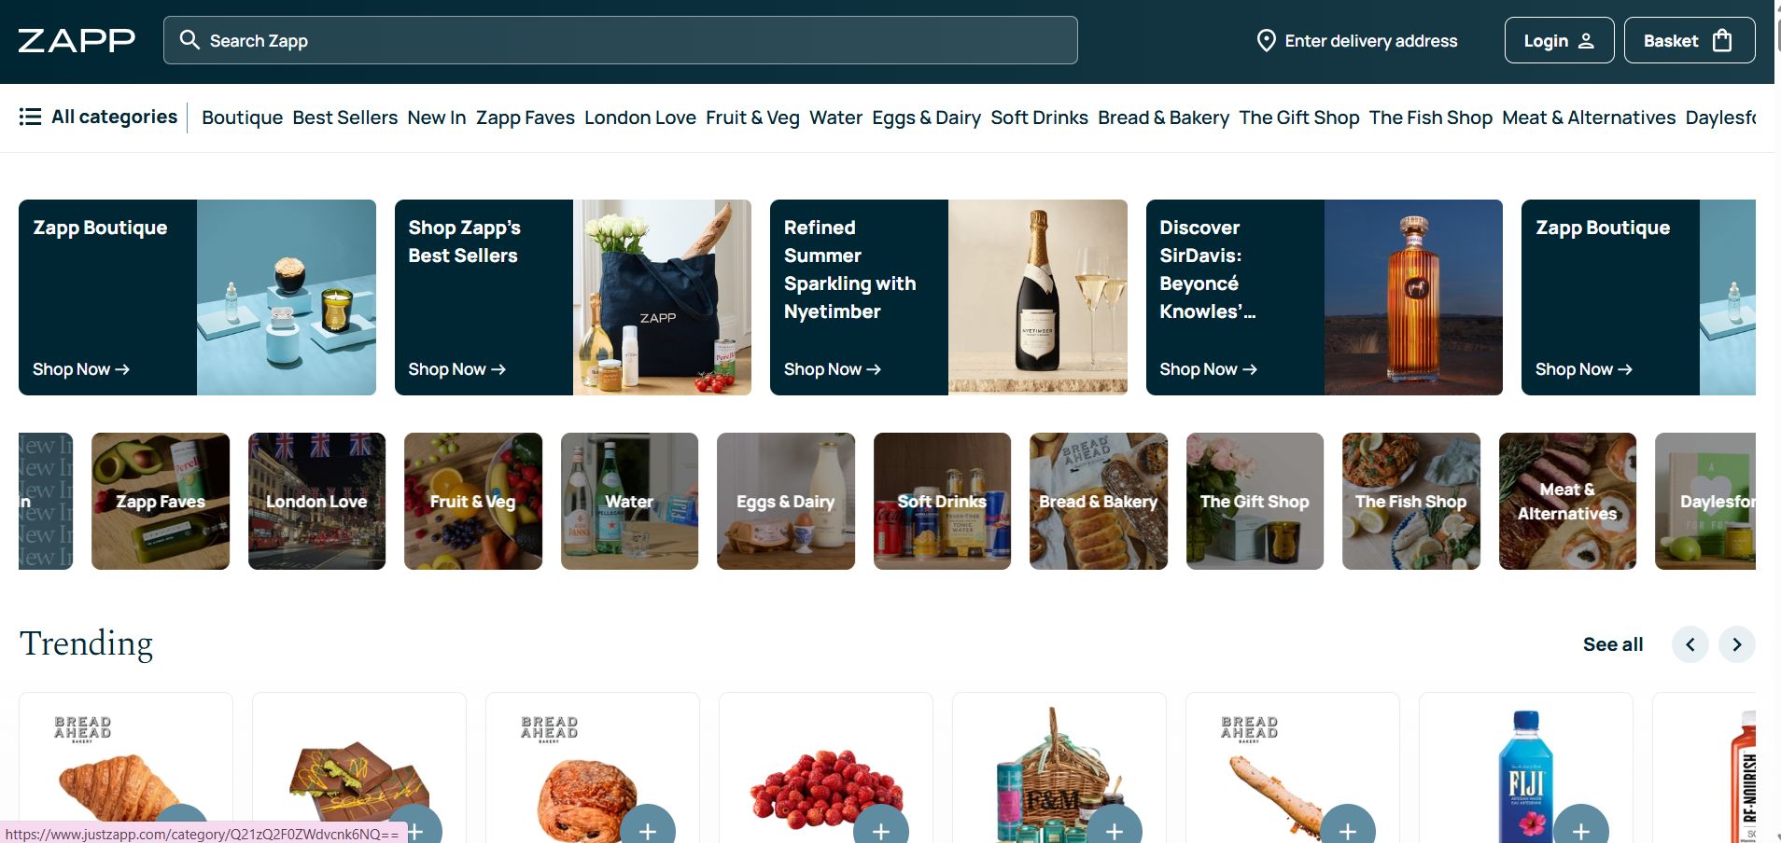Add the strawberries to basket
Viewport: 1781px width, 843px height.
click(x=880, y=827)
